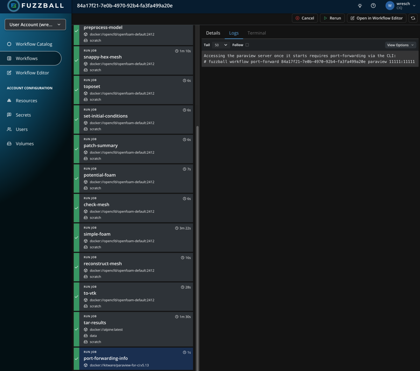This screenshot has height=371, width=420.
Task: Click the Open in Workflow Editor button
Action: pos(376,18)
